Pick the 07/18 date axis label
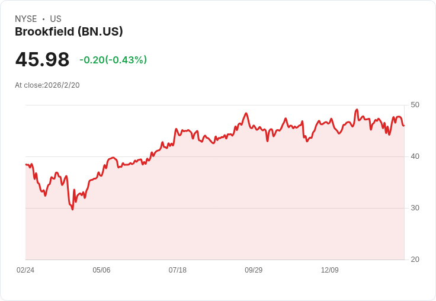The image size is (436, 301). pos(178,270)
